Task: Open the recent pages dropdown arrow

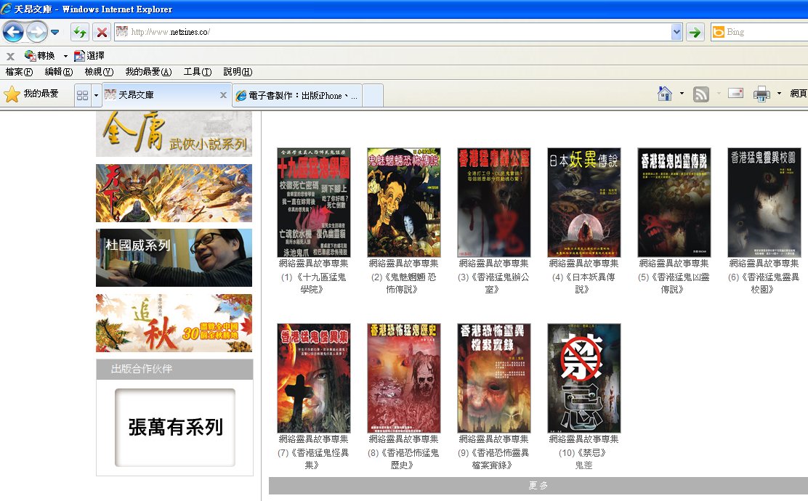Action: point(55,32)
